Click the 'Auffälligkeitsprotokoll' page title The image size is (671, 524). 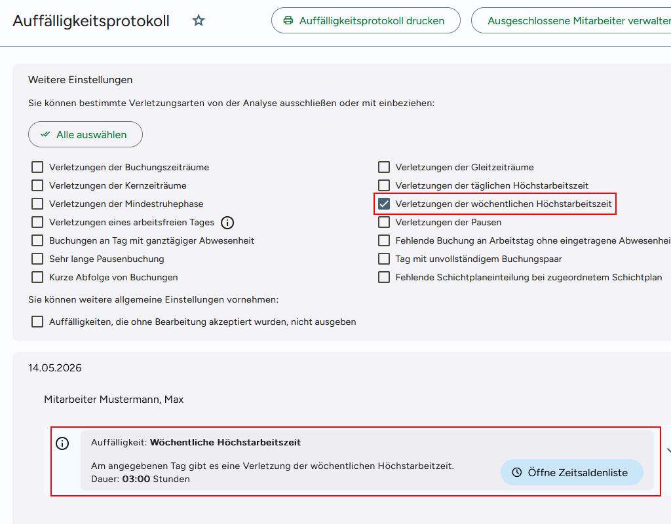(91, 20)
